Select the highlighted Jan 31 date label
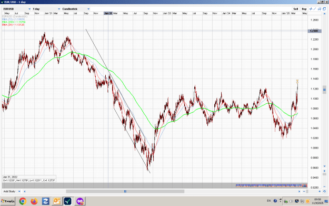 (108, 13)
